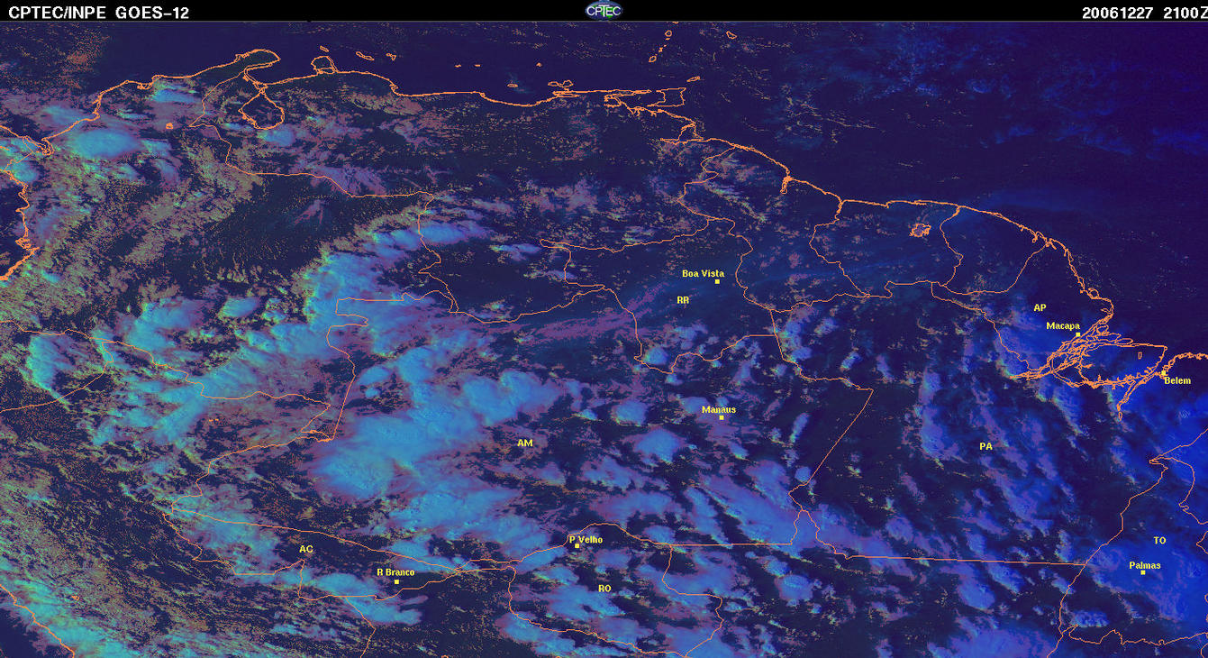Viewport: 1208px width, 658px height.
Task: Click the Macapa city marker square
Action: pyautogui.click(x=1077, y=334)
